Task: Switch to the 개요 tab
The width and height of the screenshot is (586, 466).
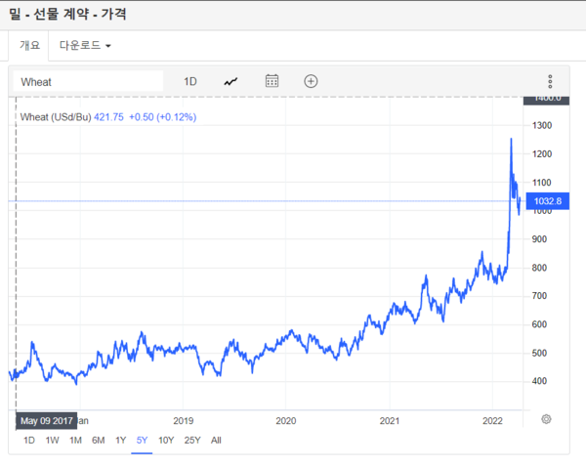Action: tap(29, 45)
